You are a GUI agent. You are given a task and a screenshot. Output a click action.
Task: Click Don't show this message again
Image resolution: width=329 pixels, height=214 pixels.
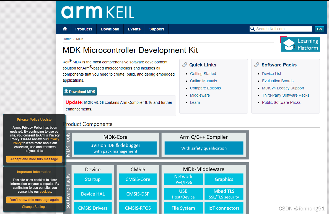click(34, 200)
